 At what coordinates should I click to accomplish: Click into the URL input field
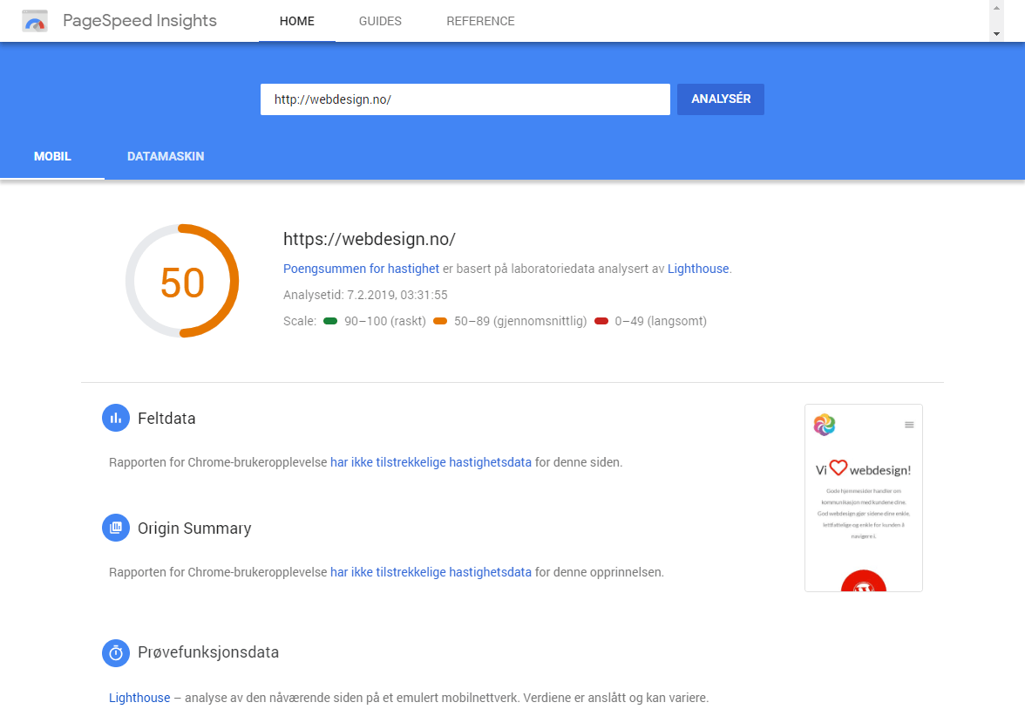pyautogui.click(x=465, y=99)
